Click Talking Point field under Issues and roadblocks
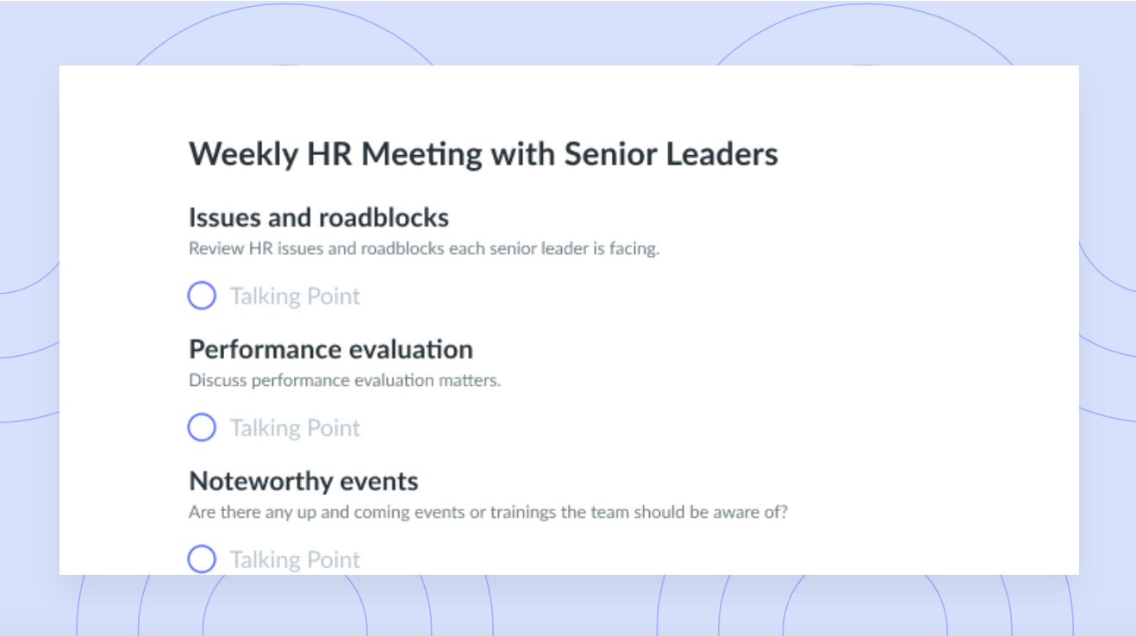 (295, 296)
